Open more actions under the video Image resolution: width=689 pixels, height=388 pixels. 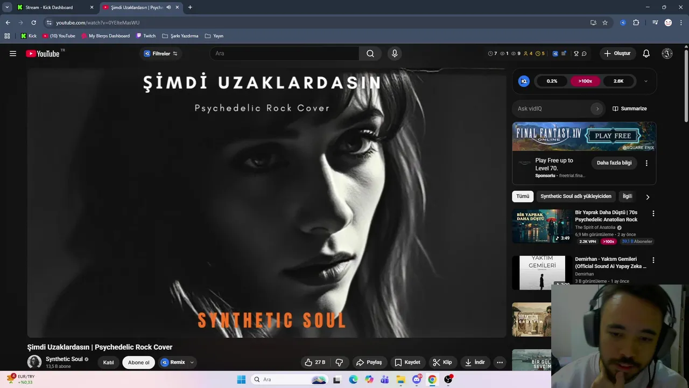point(500,362)
